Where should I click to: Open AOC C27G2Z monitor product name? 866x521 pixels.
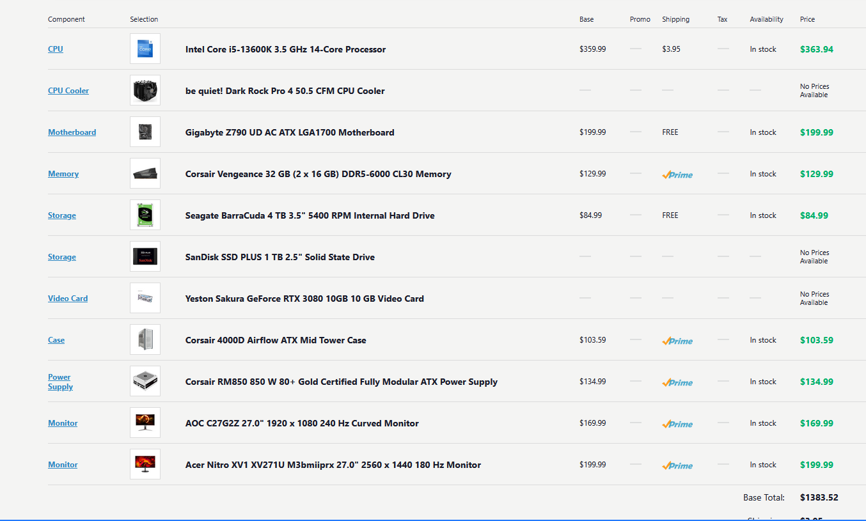tap(302, 423)
